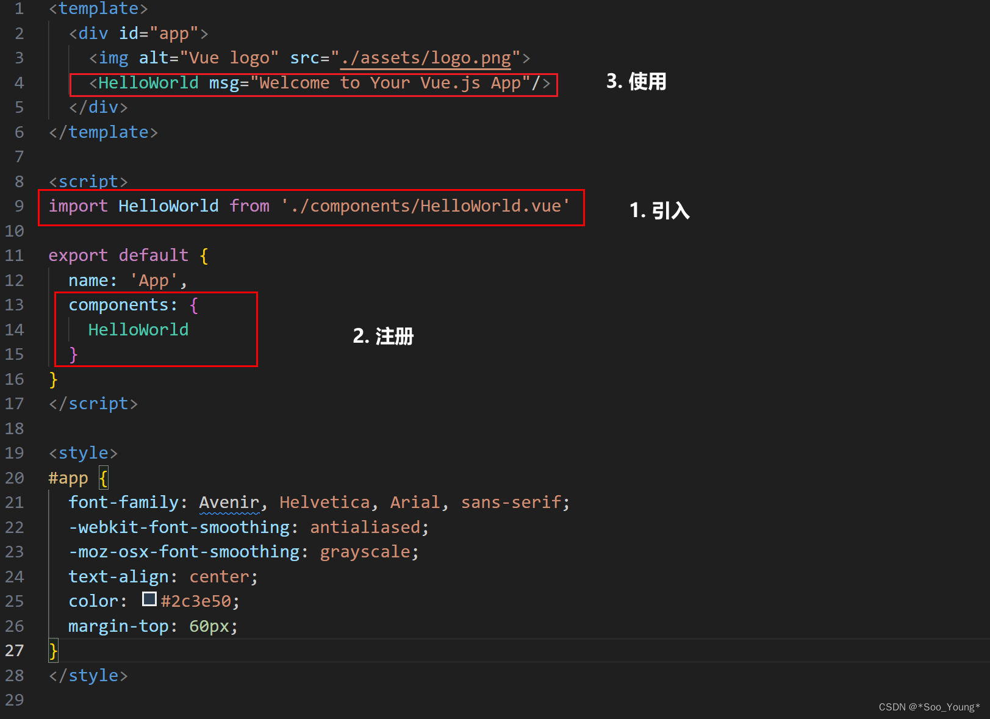Click the Avenir font name with squiggle
The width and height of the screenshot is (990, 719).
[229, 503]
